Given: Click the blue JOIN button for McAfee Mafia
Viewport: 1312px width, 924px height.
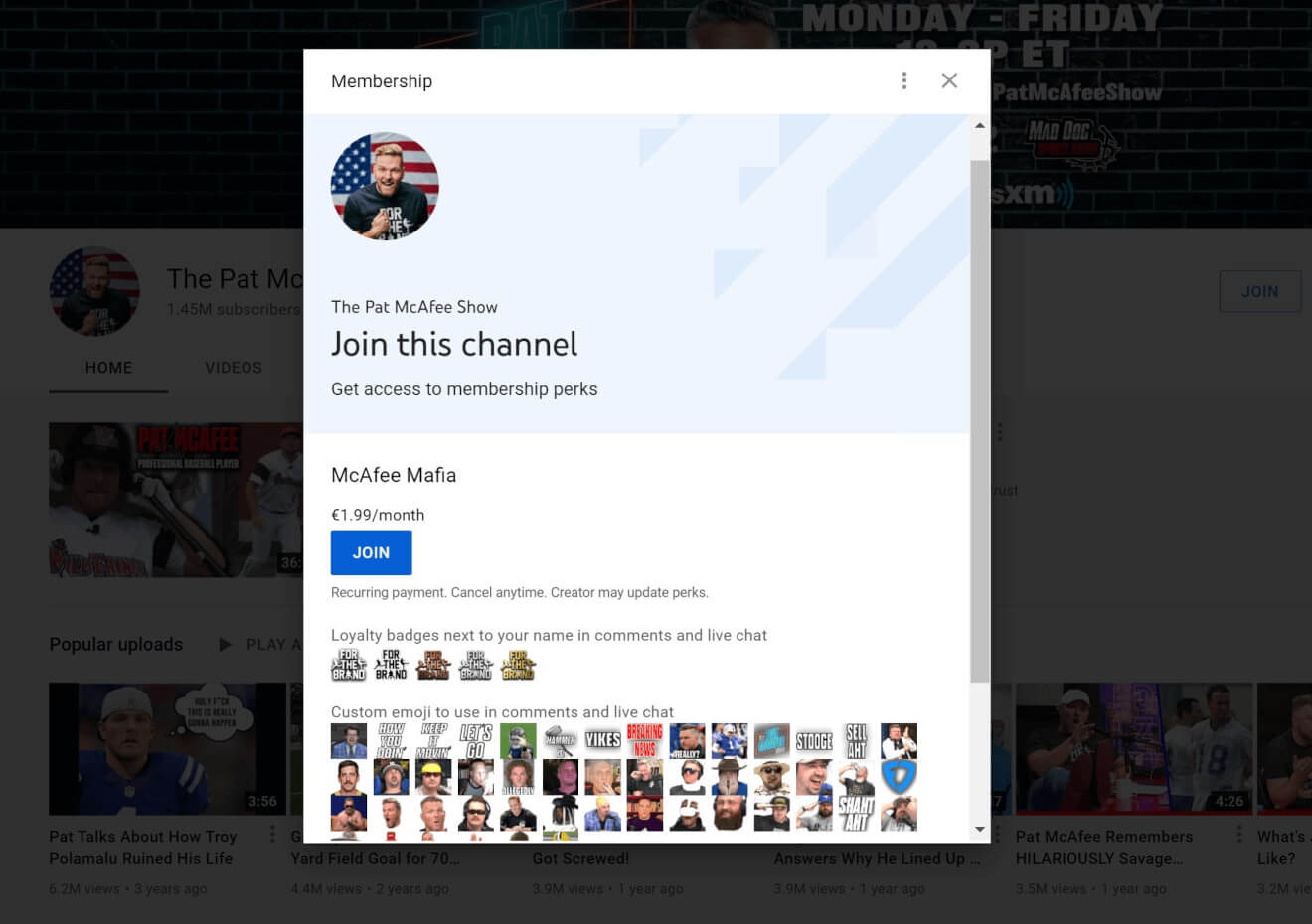Looking at the screenshot, I should 371,552.
